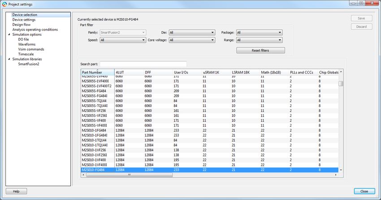The width and height of the screenshot is (381, 200).
Task: Select part M2S005S-VF256I
Action: [209, 115]
